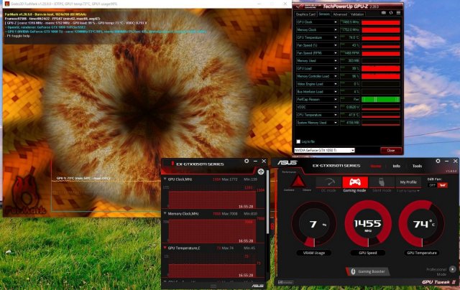Click round detach icon in monitor window
Screen dimensions: 460x290
(x=261, y=172)
